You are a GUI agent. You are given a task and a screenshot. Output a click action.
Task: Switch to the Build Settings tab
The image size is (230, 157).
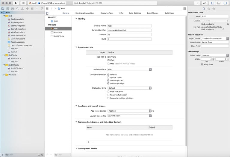click(135, 13)
